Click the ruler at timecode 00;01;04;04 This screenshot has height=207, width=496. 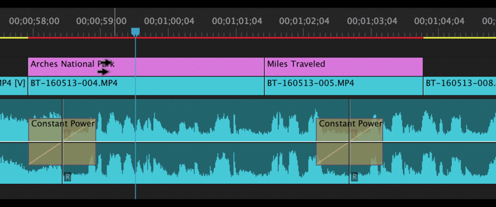[x=439, y=21]
